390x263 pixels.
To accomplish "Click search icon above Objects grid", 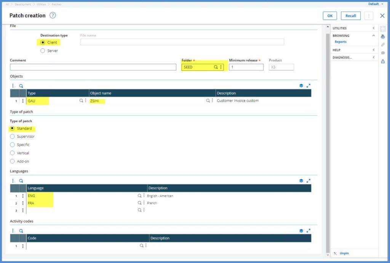I will (21, 86).
